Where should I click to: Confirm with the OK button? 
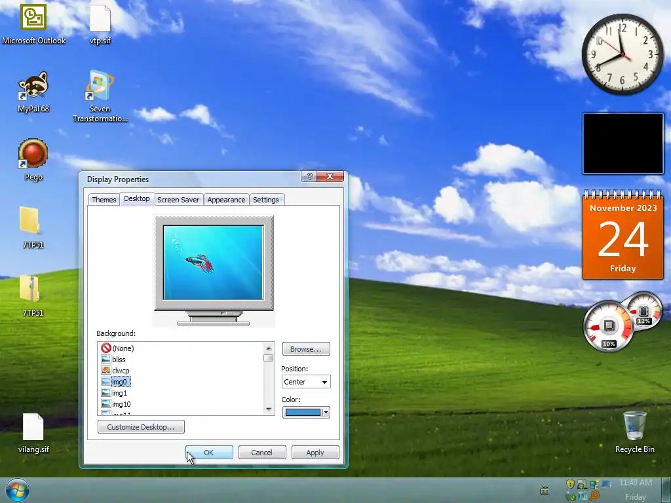pyautogui.click(x=209, y=453)
